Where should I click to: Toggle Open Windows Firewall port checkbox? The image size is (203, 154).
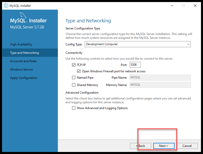[x=79, y=71]
